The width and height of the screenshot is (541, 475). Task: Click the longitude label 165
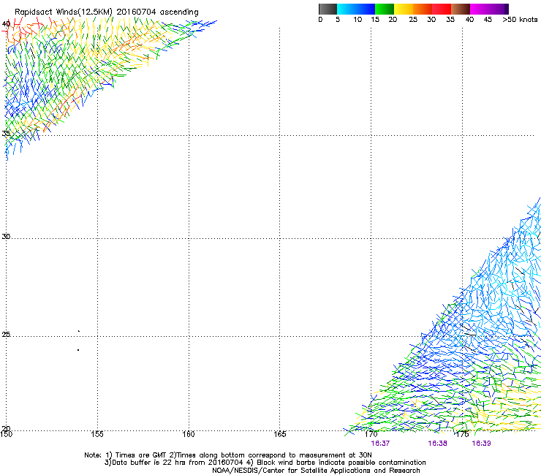279,434
